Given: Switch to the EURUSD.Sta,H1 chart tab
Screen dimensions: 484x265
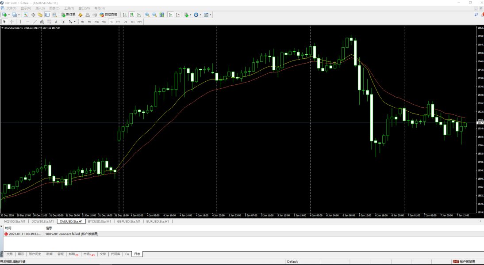Looking at the screenshot, I should point(157,221).
